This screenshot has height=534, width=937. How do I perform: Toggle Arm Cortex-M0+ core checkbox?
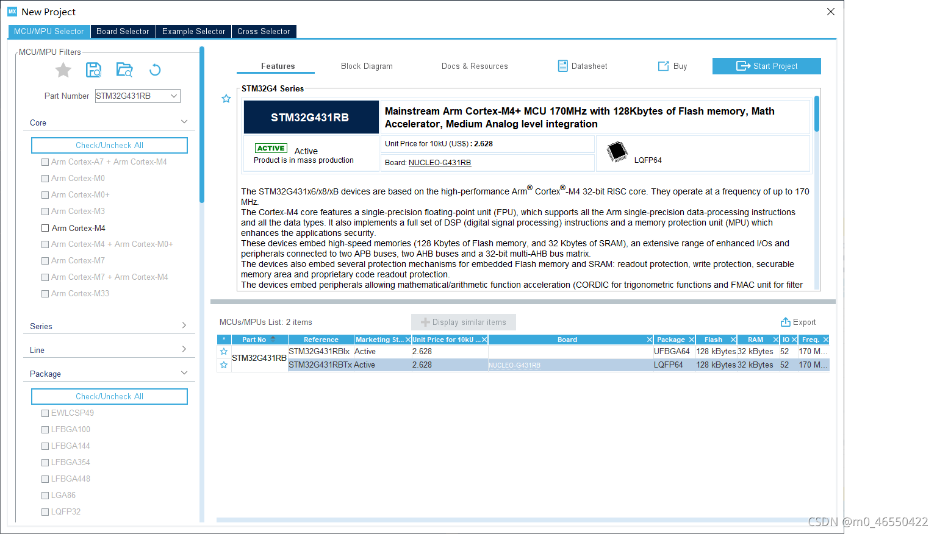click(x=45, y=195)
